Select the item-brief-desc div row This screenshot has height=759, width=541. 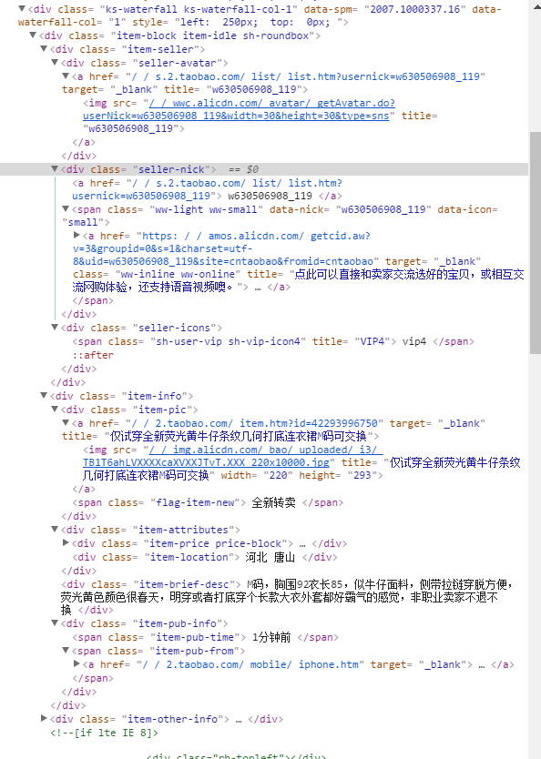point(287,597)
